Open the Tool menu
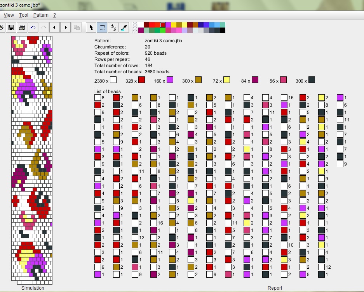This screenshot has width=364, height=292. [24, 15]
